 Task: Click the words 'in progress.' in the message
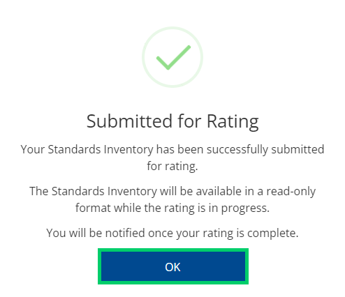tap(239, 208)
